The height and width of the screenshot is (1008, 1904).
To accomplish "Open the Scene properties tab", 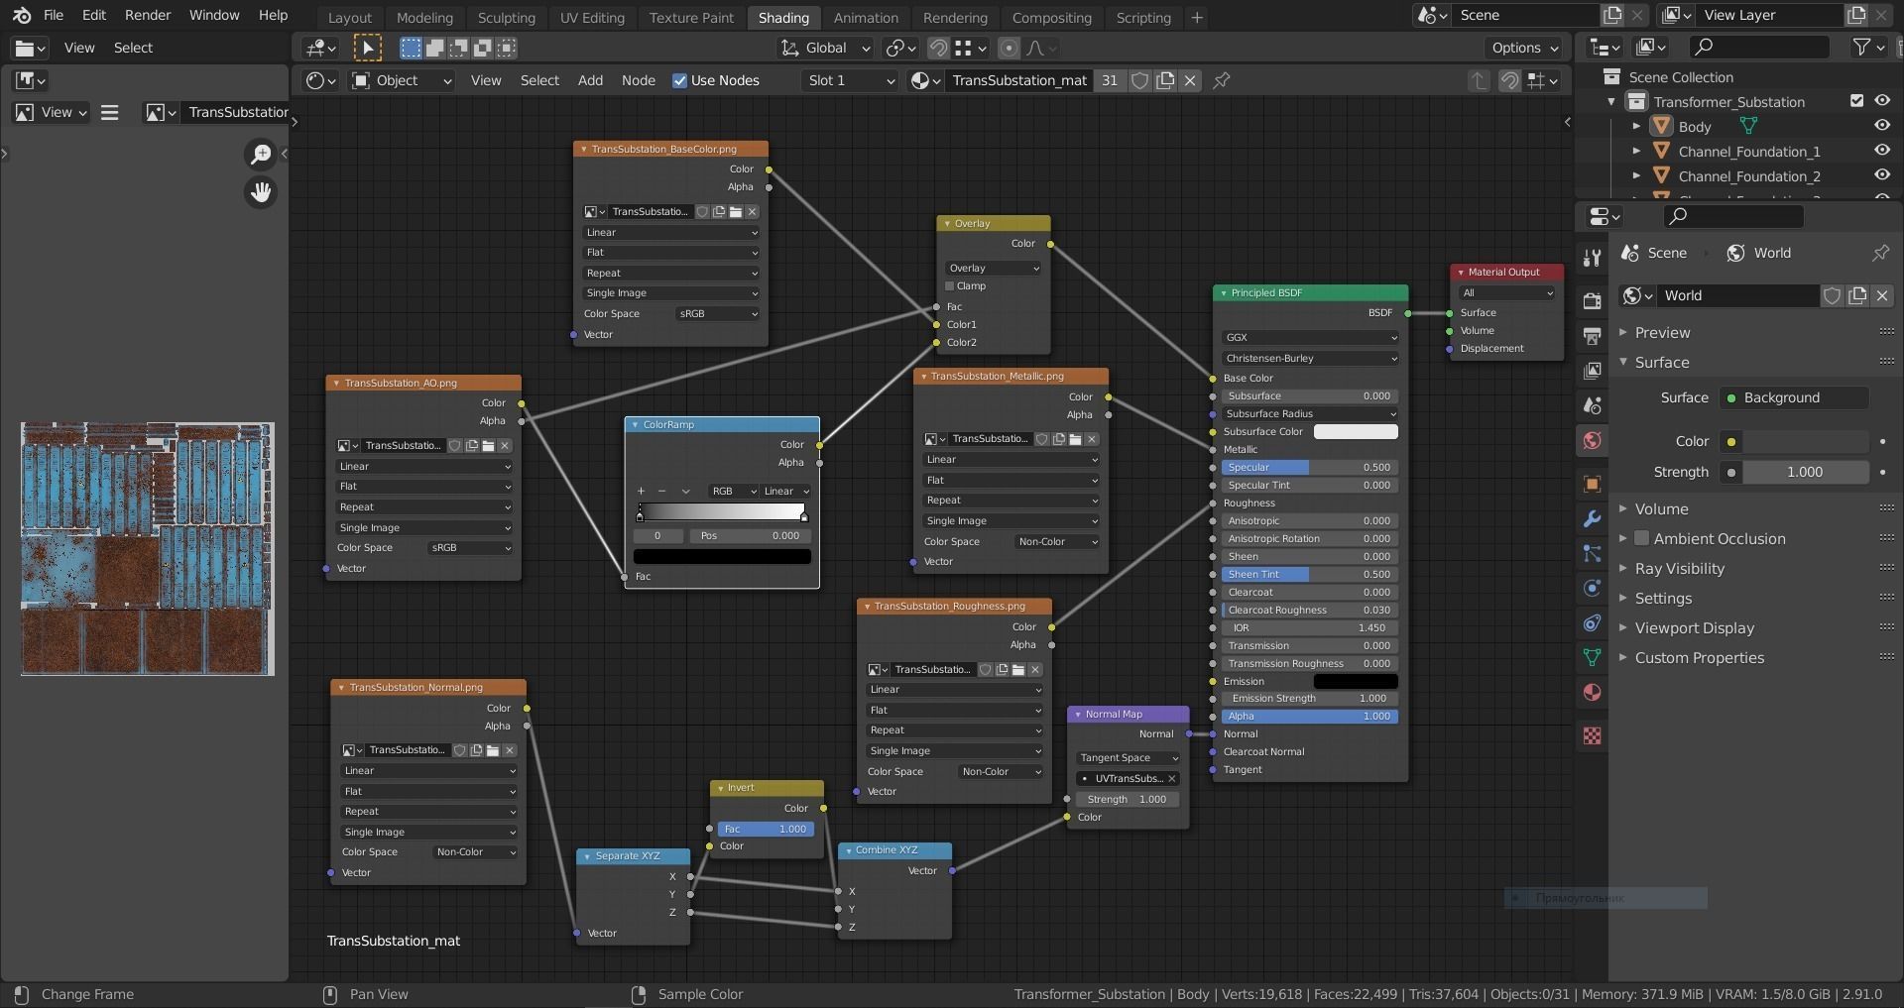I will pos(1592,405).
